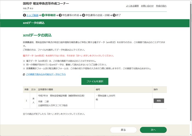Screen dimensions: 192x136
Task: Open この画面で読み込み可能なデータはこちら link
Action: (46, 74)
